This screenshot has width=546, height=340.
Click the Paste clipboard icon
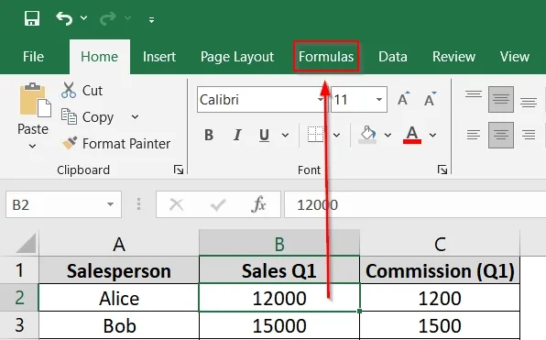[35, 100]
